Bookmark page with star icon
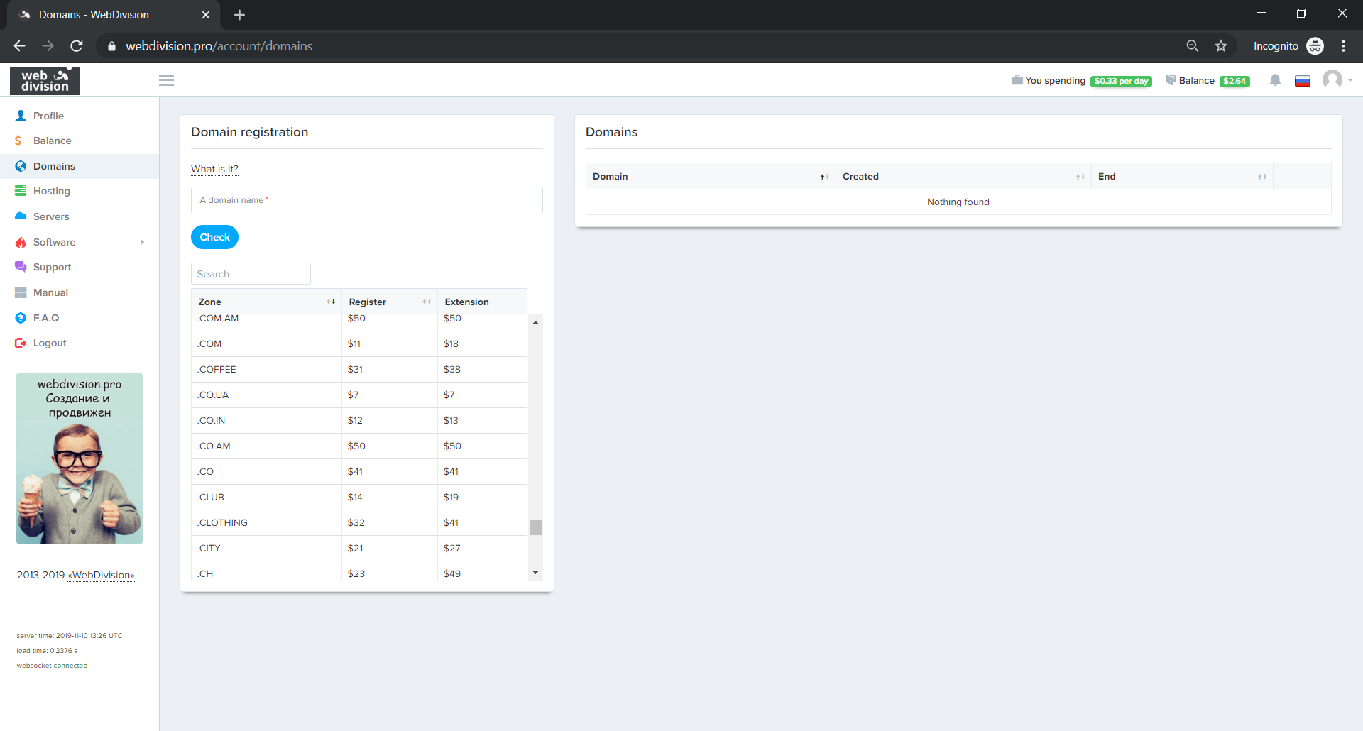Screen dimensions: 1363x731 [x=1221, y=46]
